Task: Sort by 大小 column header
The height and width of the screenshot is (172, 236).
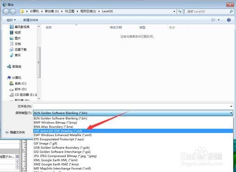Action: tap(172, 27)
